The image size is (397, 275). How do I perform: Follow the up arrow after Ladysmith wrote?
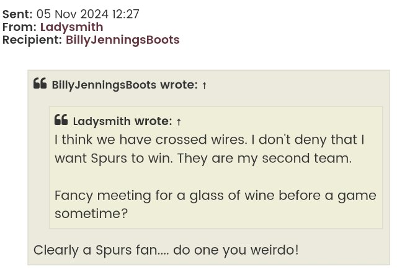click(179, 122)
